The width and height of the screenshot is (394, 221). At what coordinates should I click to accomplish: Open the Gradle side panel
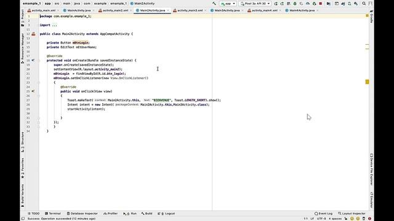(x=371, y=17)
